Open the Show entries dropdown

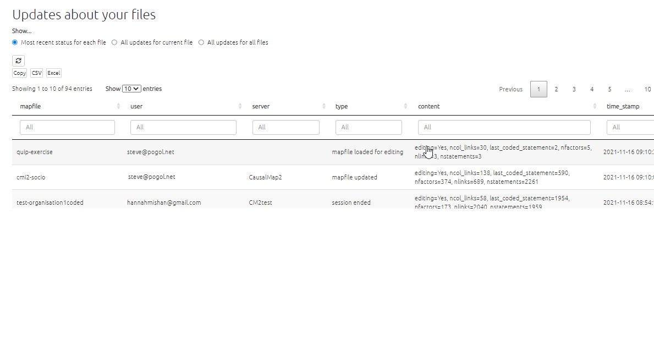(131, 88)
